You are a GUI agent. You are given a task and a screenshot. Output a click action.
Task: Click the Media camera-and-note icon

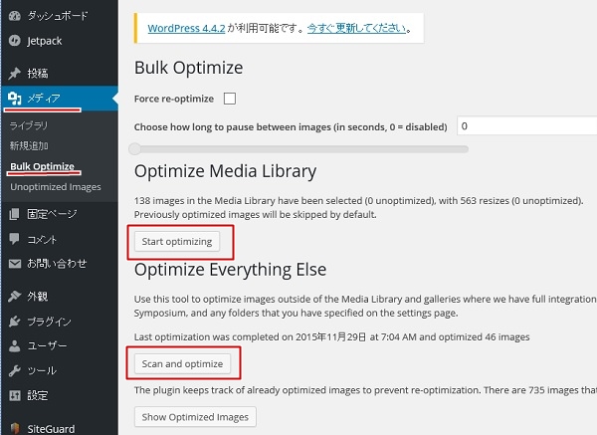[x=15, y=99]
